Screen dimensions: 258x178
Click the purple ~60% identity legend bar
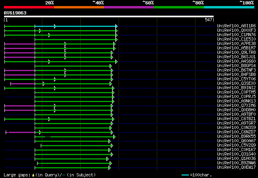(129, 7)
